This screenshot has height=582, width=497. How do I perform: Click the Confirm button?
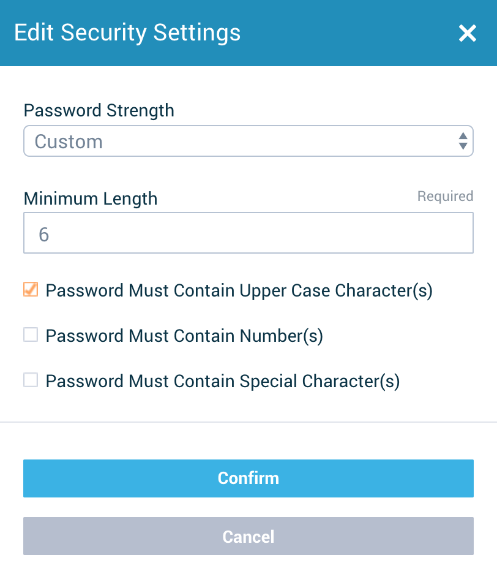(x=248, y=478)
